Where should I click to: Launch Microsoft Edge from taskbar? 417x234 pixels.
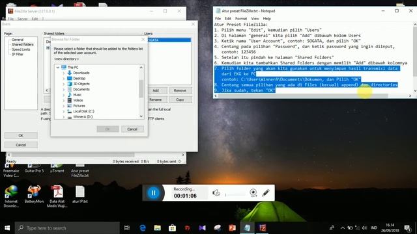pos(143,228)
